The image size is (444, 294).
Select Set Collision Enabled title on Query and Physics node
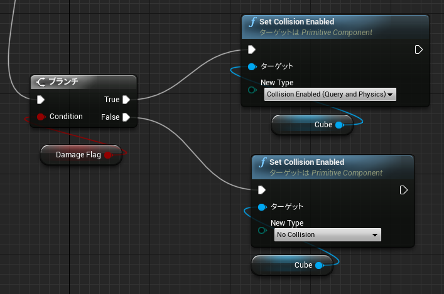(297, 22)
